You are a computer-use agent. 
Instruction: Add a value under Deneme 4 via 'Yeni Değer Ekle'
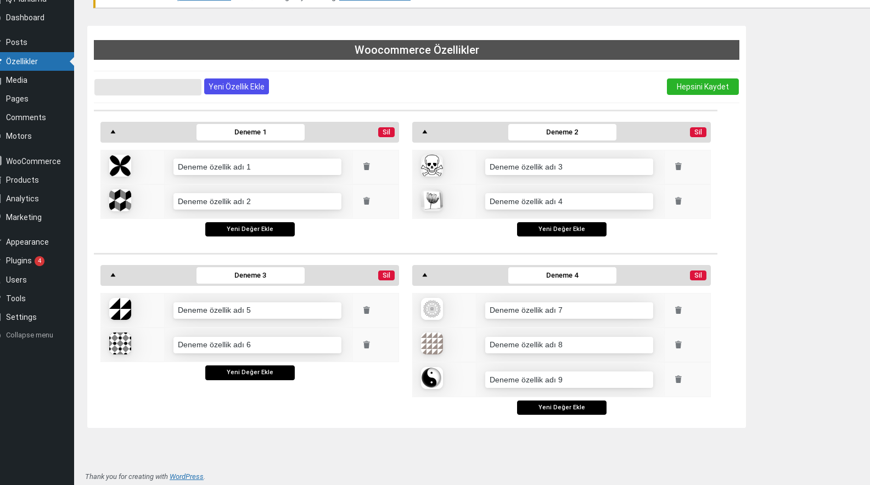click(x=562, y=408)
